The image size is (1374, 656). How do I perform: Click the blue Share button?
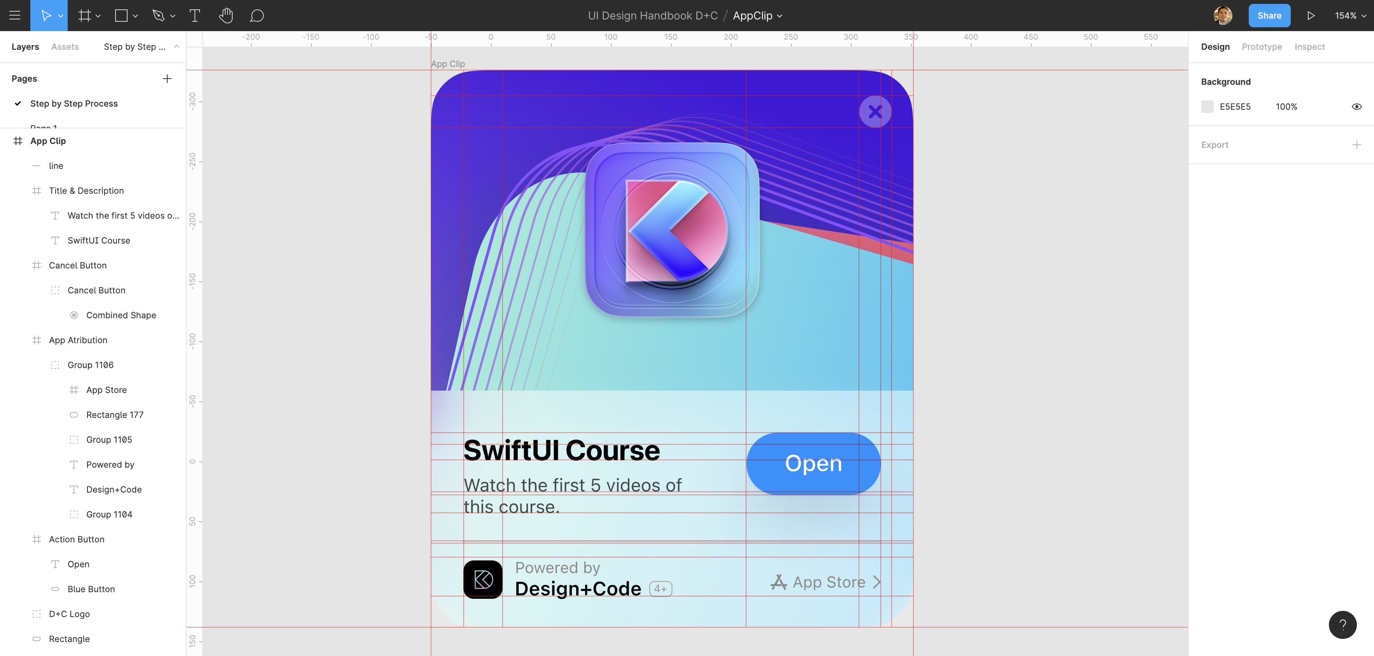[x=1269, y=16]
